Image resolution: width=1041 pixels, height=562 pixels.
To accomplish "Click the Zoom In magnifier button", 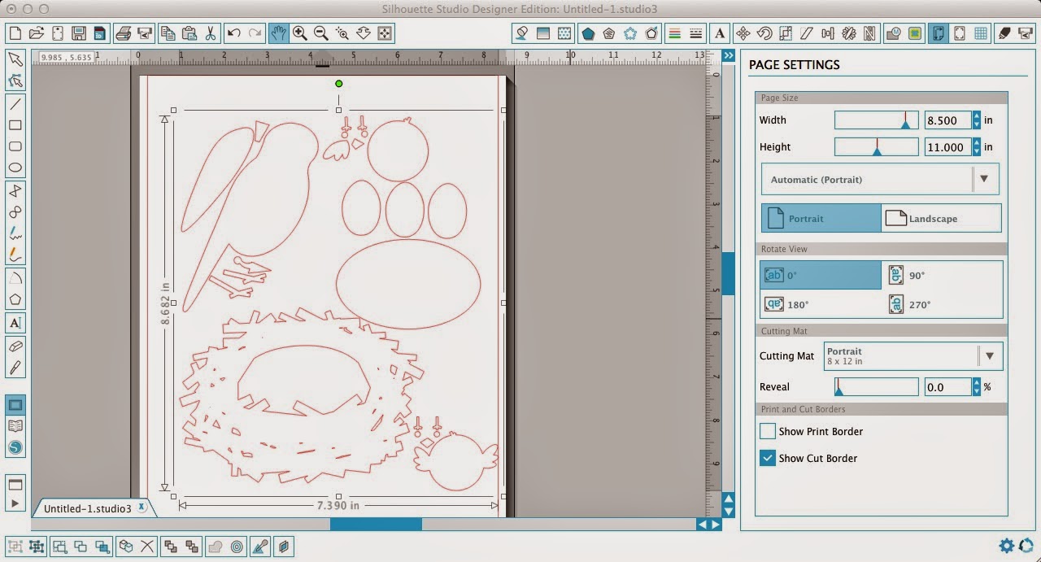I will pyautogui.click(x=299, y=33).
